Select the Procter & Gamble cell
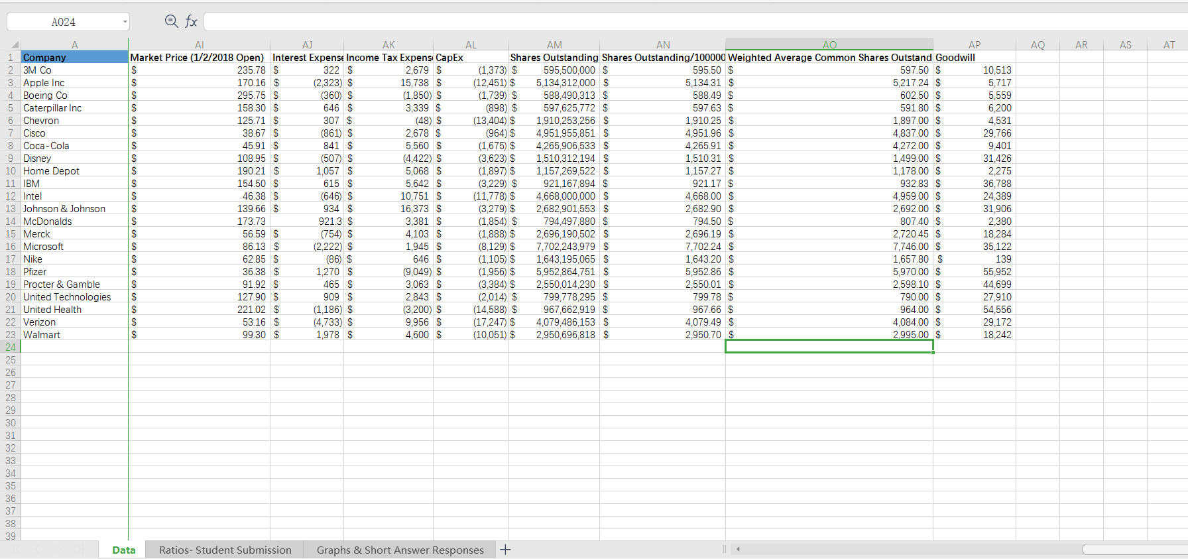This screenshot has width=1188, height=559. 74,284
